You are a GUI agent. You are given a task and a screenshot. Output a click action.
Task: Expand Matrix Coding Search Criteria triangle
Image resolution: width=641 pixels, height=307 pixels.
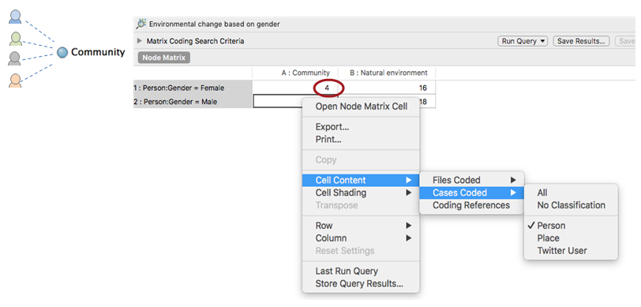140,41
